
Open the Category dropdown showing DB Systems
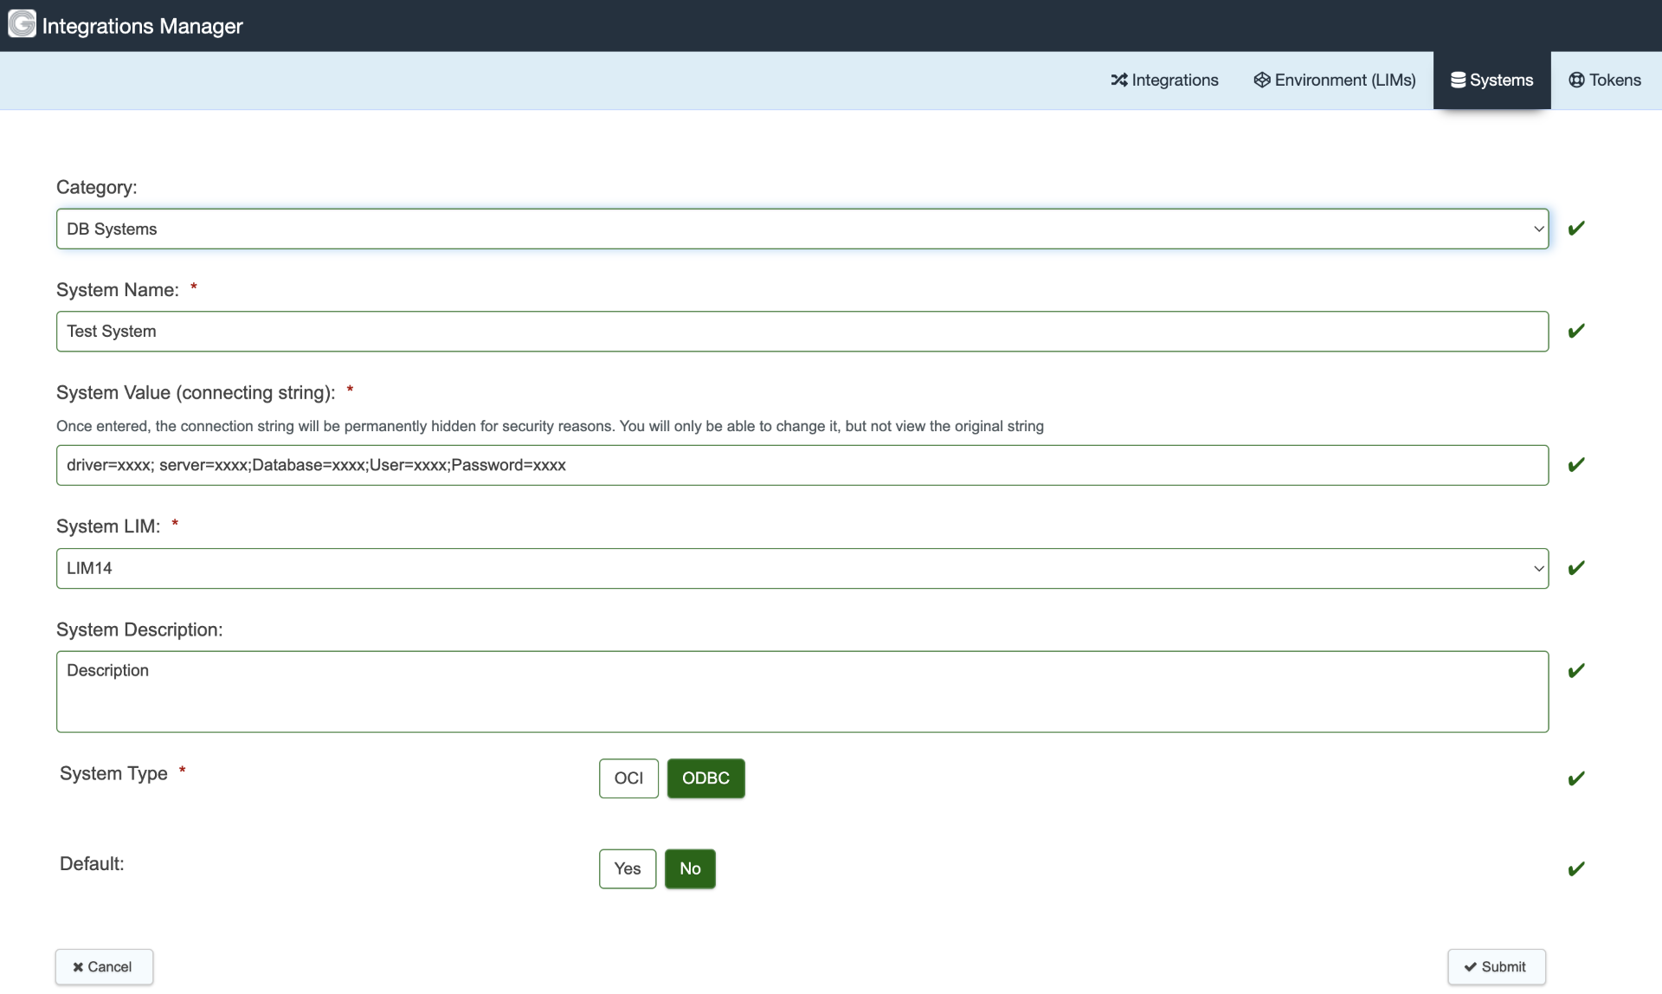(x=802, y=229)
